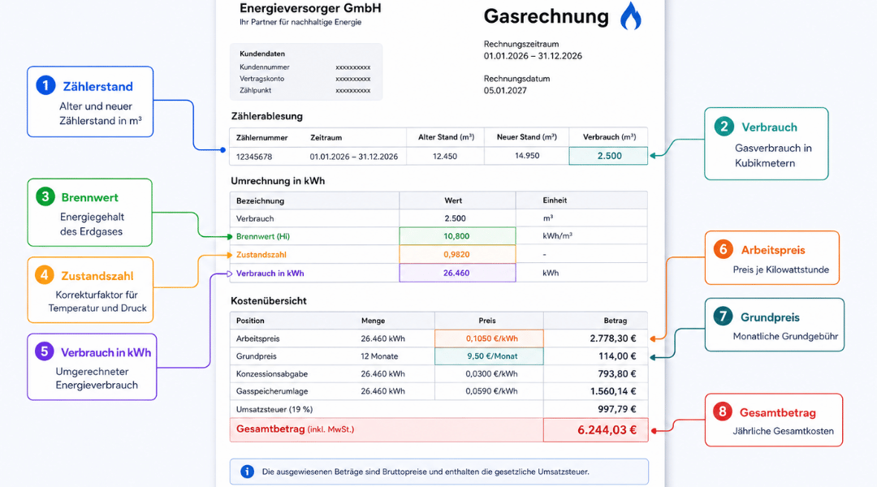Click the blue flame icon beside Gasrechnung
877x487 pixels.
pos(630,15)
